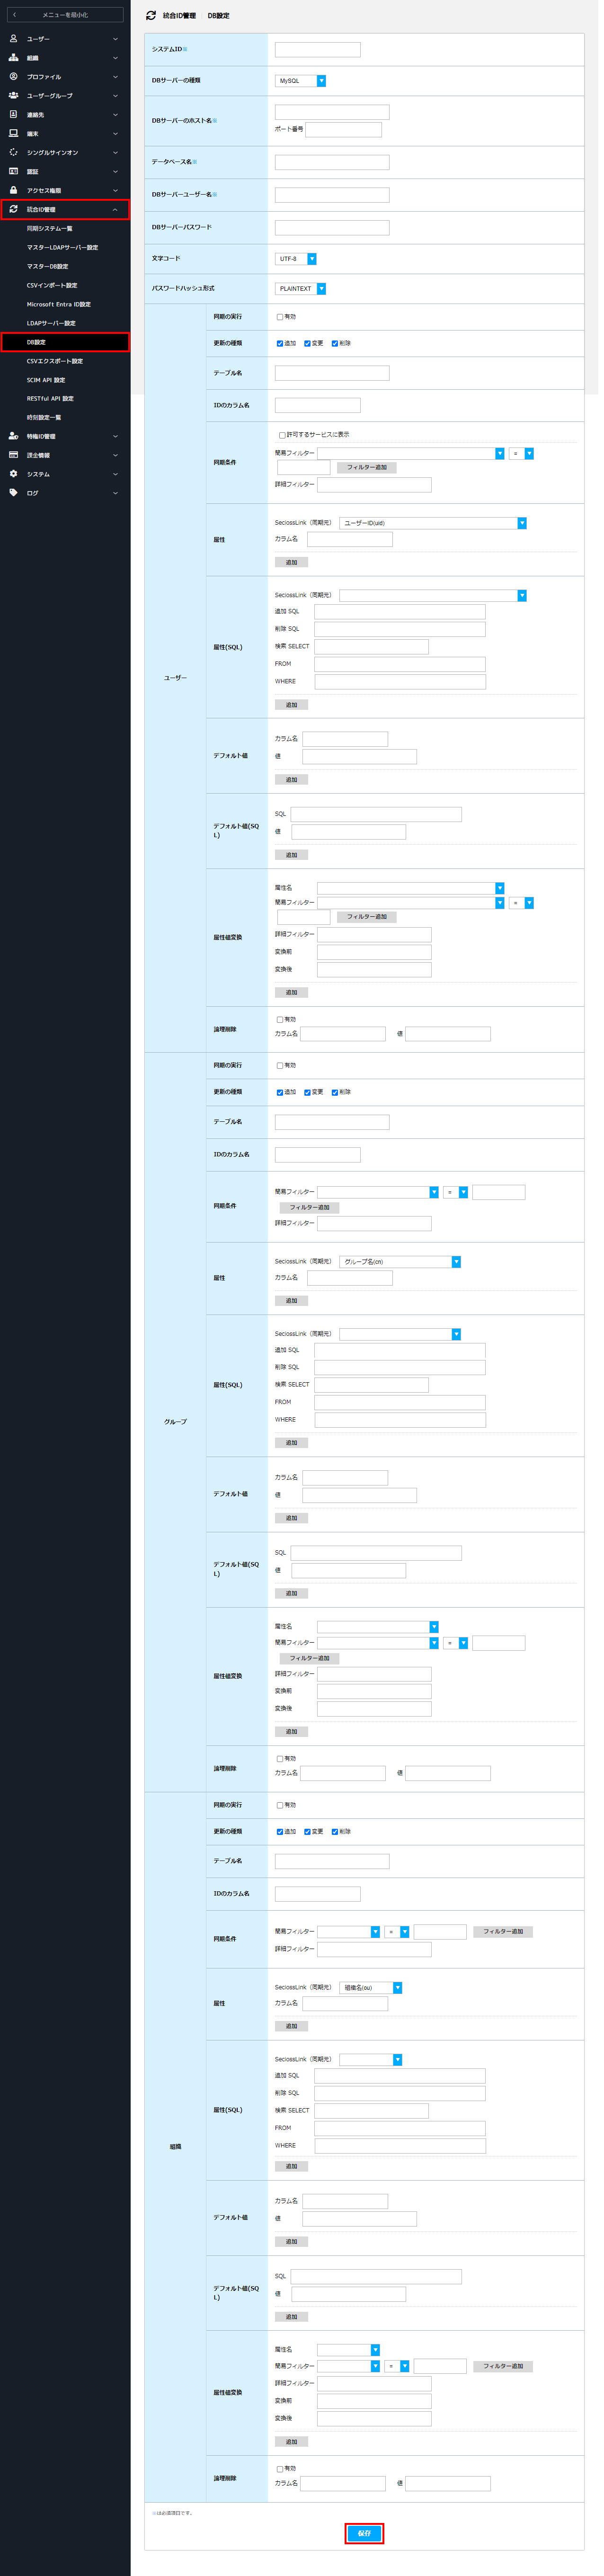Open RESTful API 設定 page

click(x=51, y=399)
